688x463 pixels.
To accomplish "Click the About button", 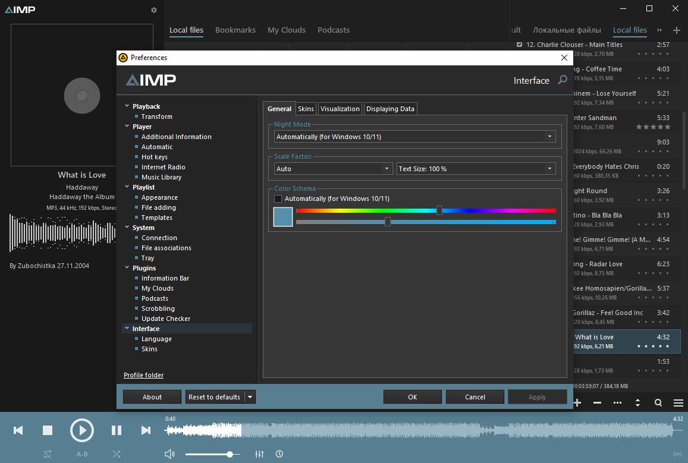I will [152, 397].
